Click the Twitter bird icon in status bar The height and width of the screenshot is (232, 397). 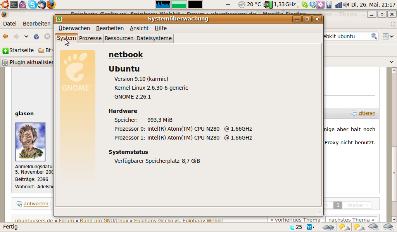[292, 227]
